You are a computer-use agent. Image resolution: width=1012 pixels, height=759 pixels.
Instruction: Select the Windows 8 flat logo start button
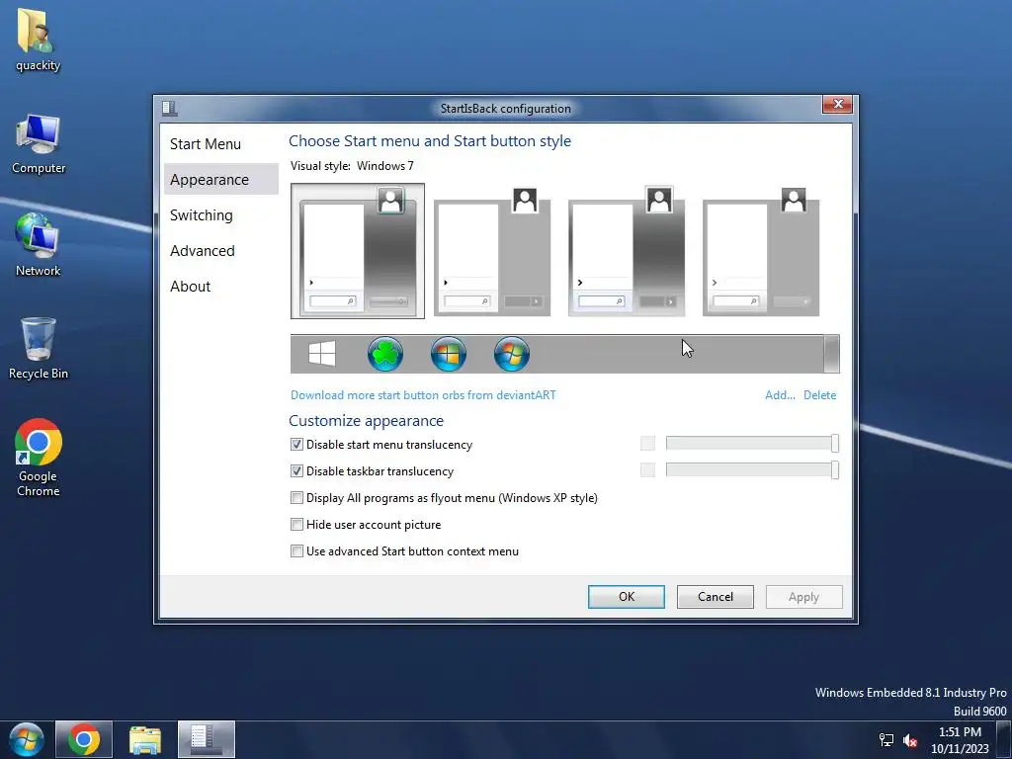(x=322, y=354)
